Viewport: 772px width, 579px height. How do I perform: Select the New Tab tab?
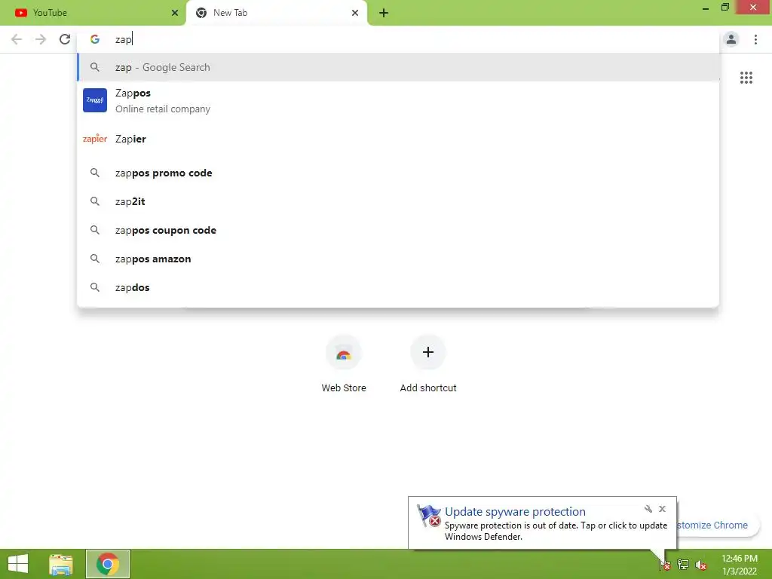point(277,13)
